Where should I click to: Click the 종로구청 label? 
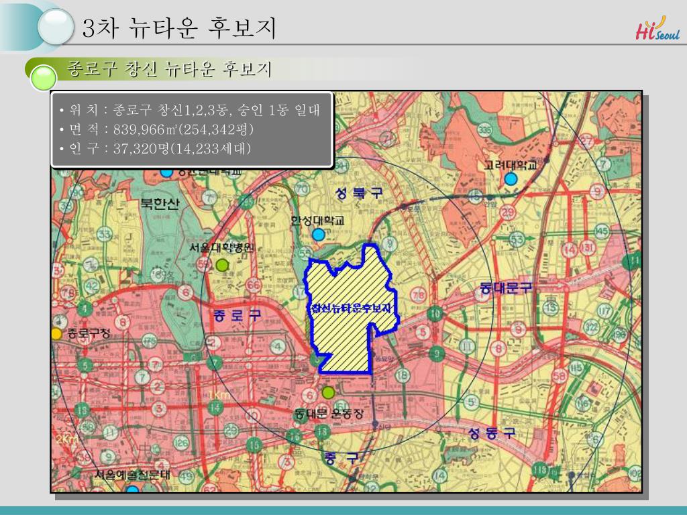[89, 333]
